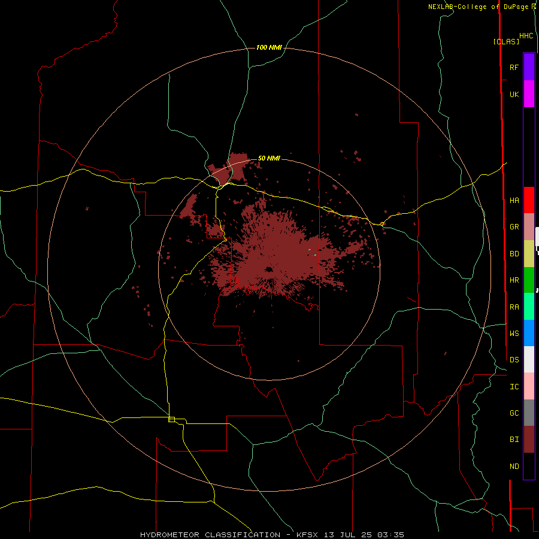Screen dimensions: 539x539
Task: Click the radar site black dot at center
Action: point(269,269)
